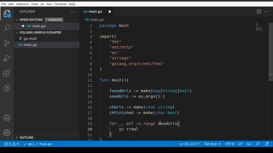The width and height of the screenshot is (273, 153).
Task: Open editor more actions ellipsis
Action: point(266,11)
